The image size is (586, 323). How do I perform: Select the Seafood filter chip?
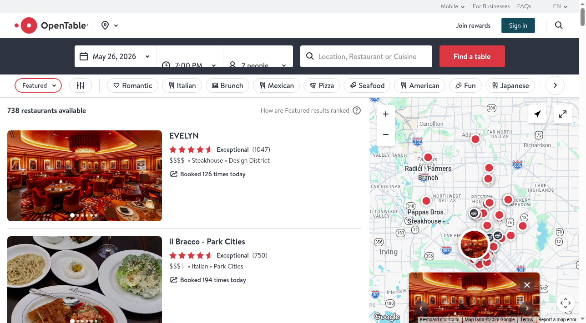pyautogui.click(x=367, y=85)
